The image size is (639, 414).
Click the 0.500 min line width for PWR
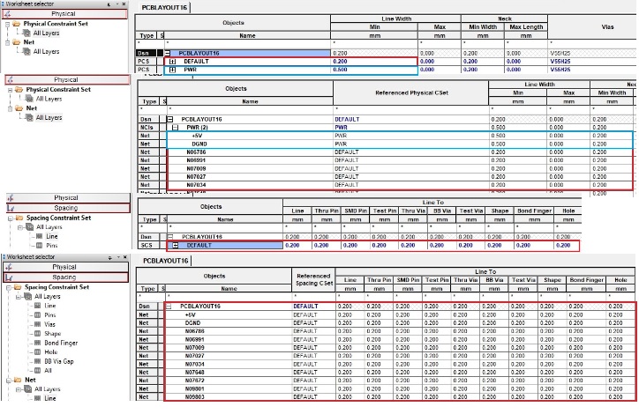pyautogui.click(x=341, y=70)
